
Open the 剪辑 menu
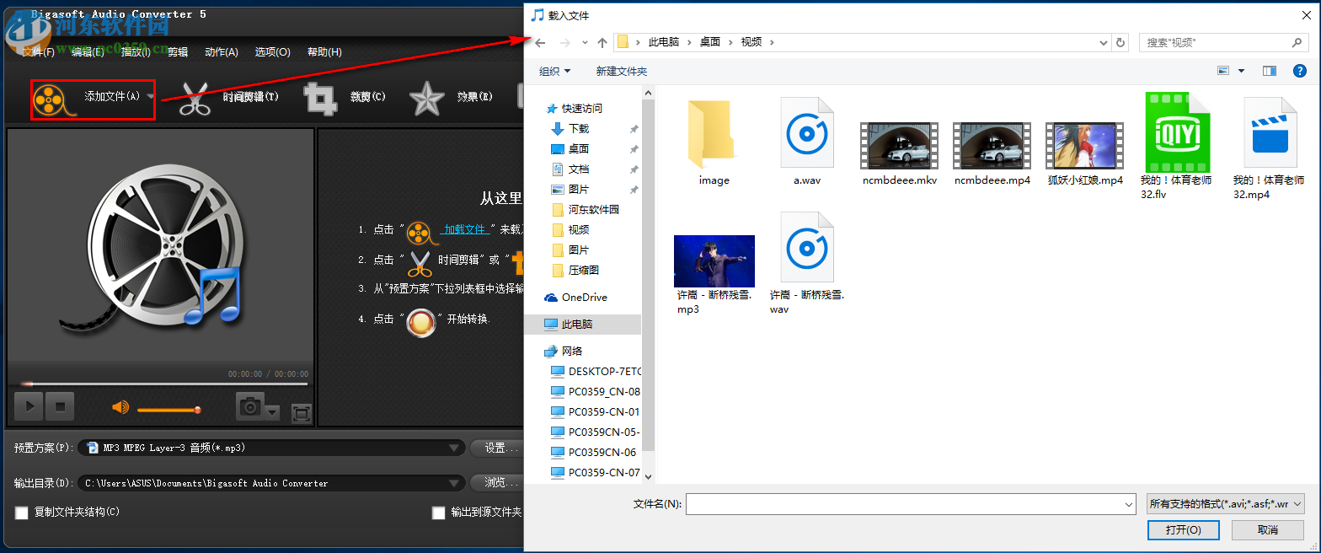[x=178, y=52]
